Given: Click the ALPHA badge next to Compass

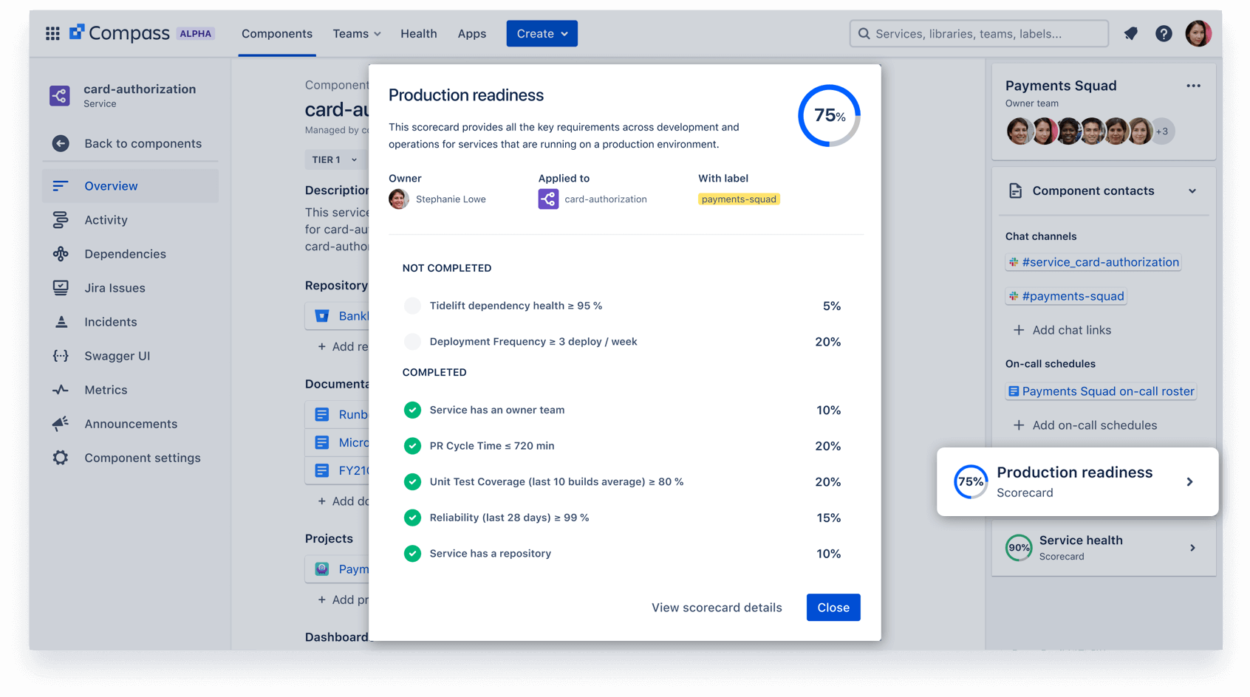Looking at the screenshot, I should [196, 34].
